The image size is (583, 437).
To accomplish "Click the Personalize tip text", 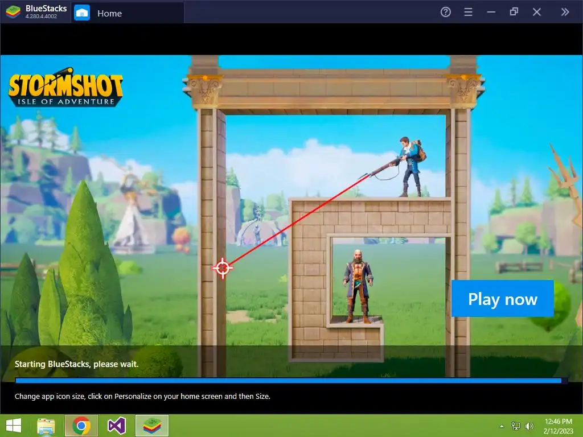I will 142,396.
